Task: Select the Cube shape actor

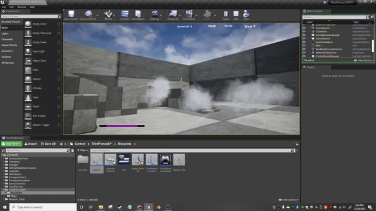Action: point(42,70)
